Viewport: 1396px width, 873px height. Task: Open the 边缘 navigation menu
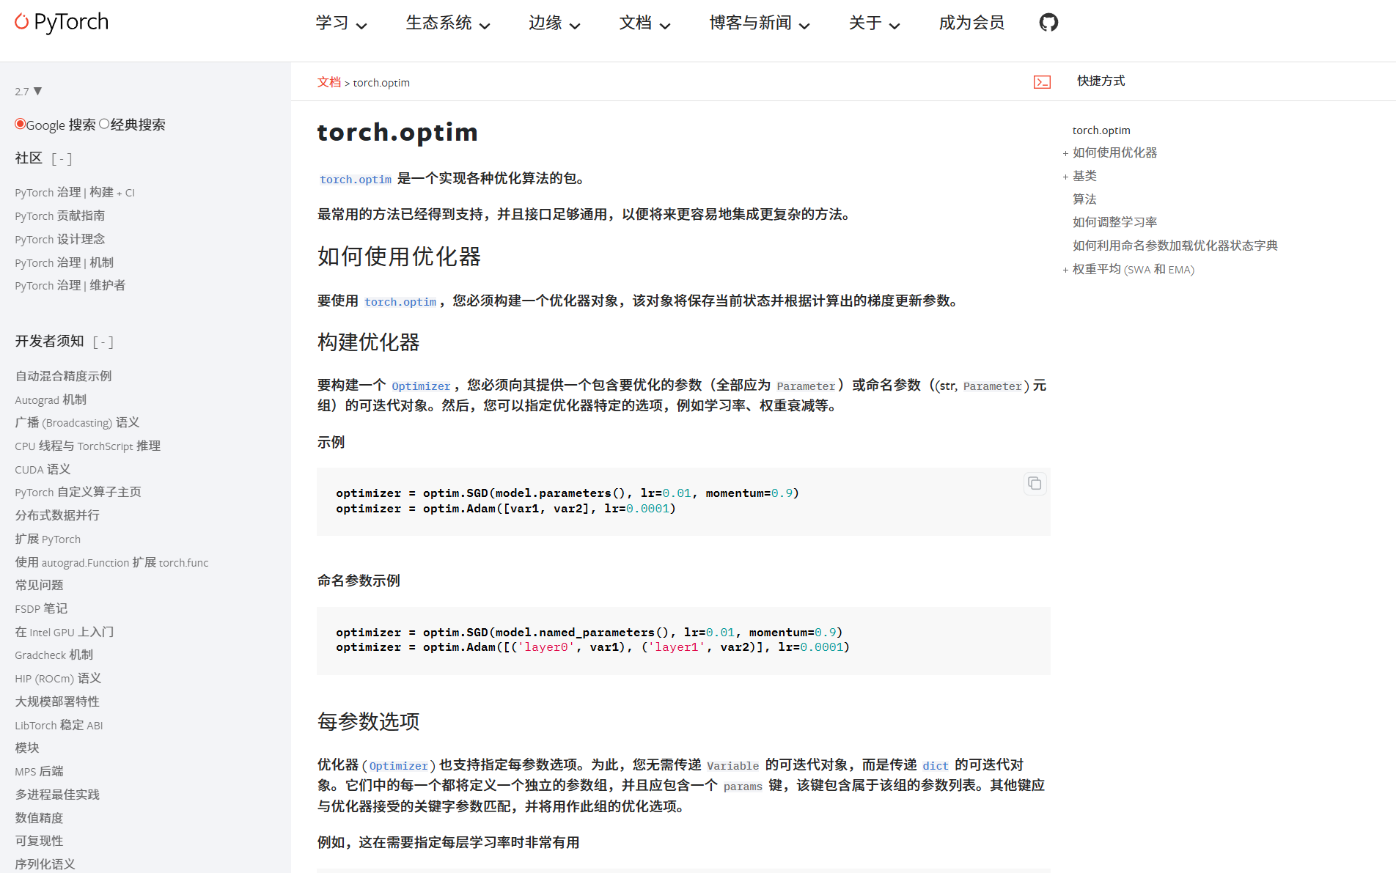[554, 23]
